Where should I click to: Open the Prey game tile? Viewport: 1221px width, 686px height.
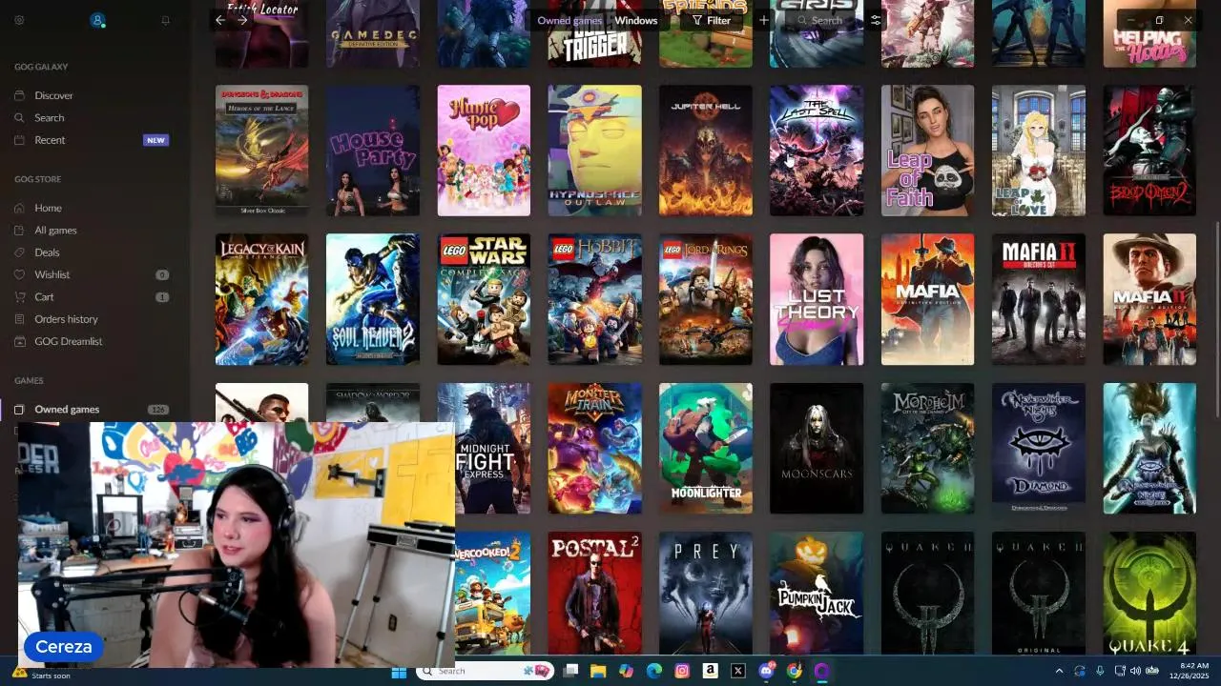click(x=706, y=593)
